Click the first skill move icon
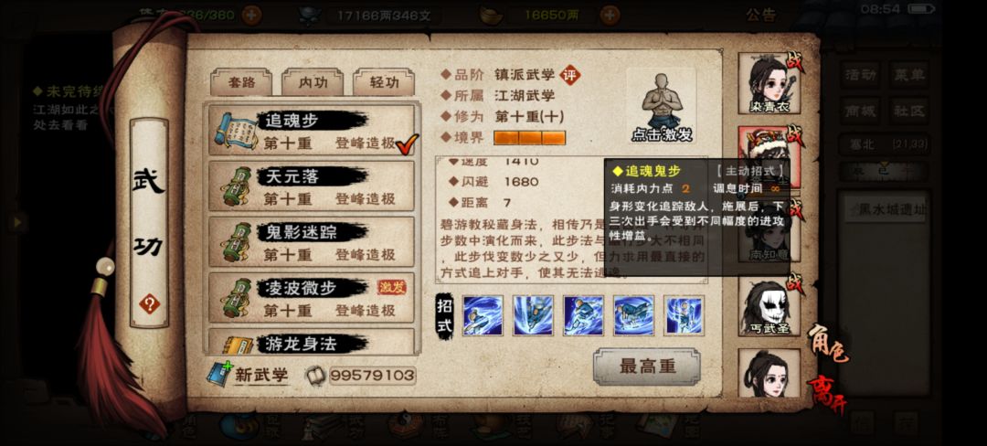Screen dimensions: 987x446 pos(483,316)
